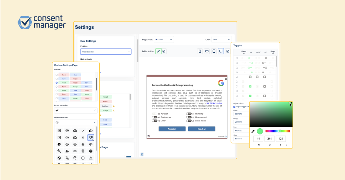Toggle the Other consent switch
The height and width of the screenshot is (180, 345).
[154, 121]
